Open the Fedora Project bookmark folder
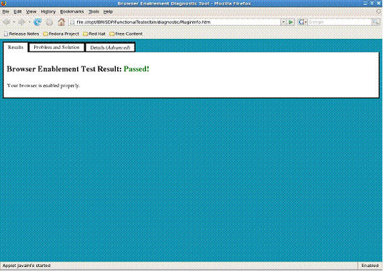383x271 pixels. pos(61,34)
